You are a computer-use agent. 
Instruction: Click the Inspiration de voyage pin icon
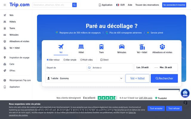5,57
